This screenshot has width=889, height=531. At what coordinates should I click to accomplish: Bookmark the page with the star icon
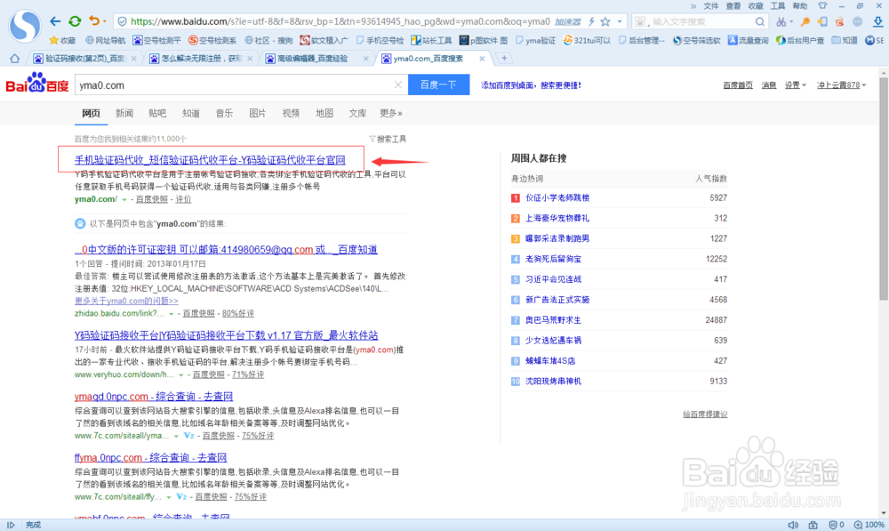coord(605,21)
